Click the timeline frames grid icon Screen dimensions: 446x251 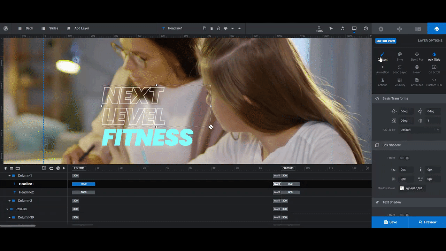(44, 168)
